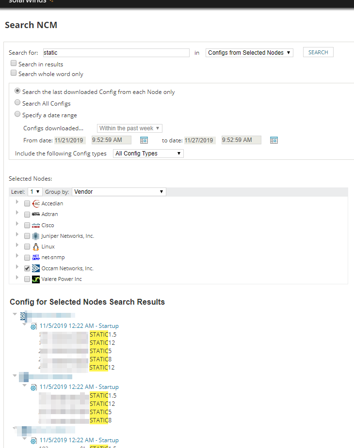354x448 pixels.
Task: Click the SEARCH button
Action: (x=318, y=52)
